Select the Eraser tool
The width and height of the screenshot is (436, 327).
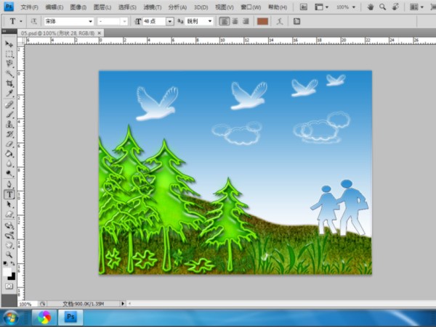tap(9, 144)
